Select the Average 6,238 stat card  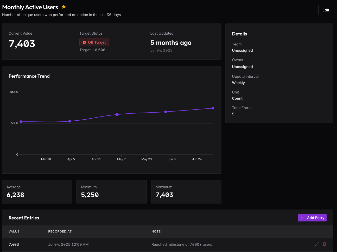[37, 192]
